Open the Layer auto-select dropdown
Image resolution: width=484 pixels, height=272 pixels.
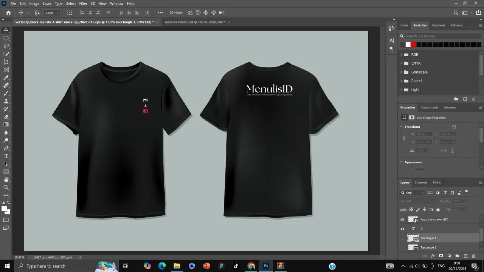click(x=53, y=13)
